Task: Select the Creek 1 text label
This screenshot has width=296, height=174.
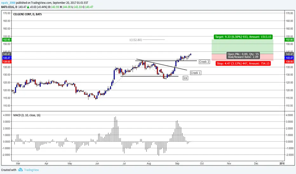Action: 196,73
